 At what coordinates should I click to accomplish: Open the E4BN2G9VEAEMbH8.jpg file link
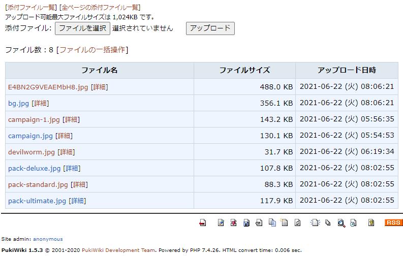point(48,87)
